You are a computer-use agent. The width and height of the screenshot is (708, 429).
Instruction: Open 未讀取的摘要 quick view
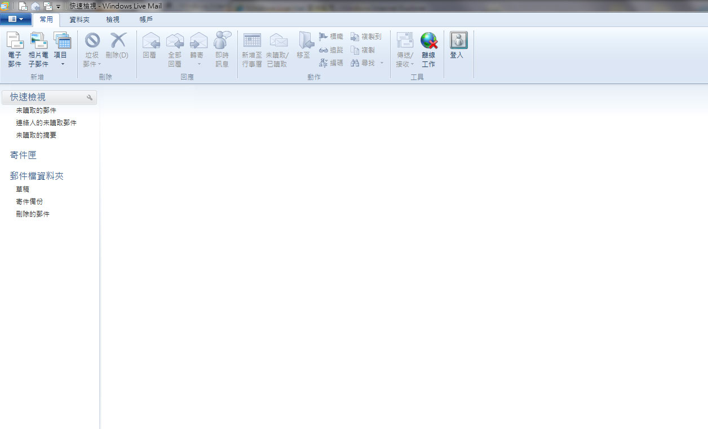click(36, 135)
